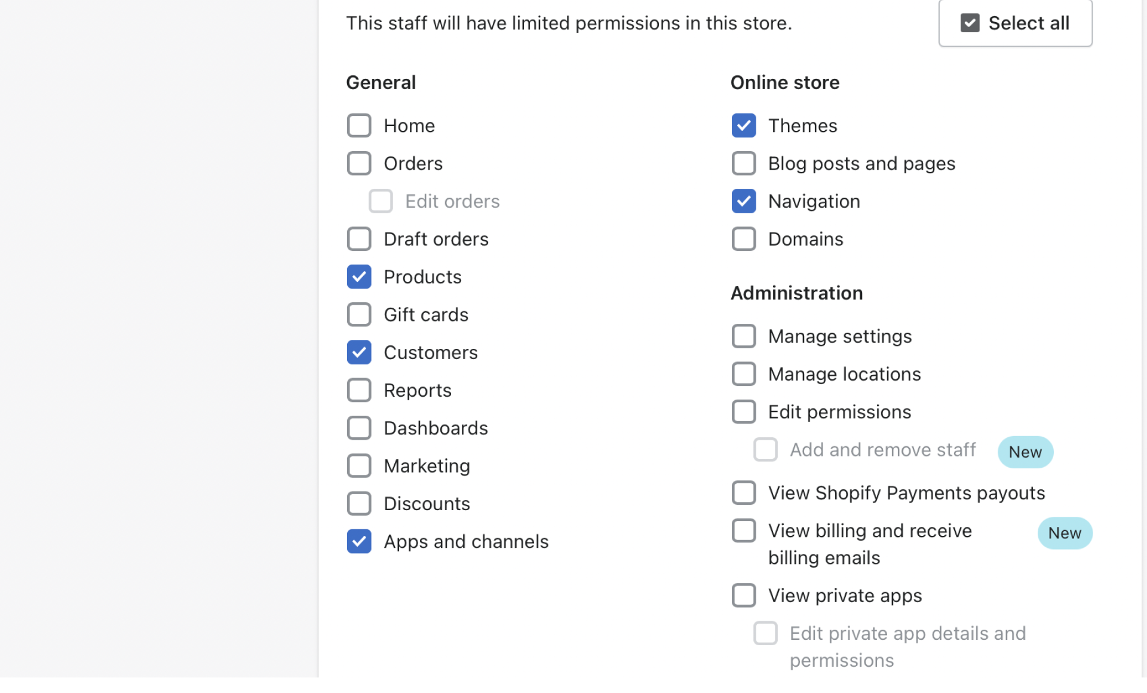
Task: Click the Select all button
Action: pos(1015,23)
